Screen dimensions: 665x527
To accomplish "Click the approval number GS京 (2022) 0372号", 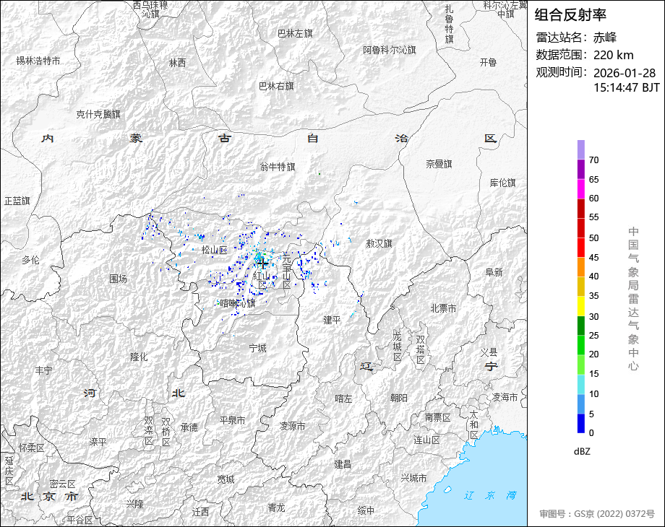I will pyautogui.click(x=614, y=514).
